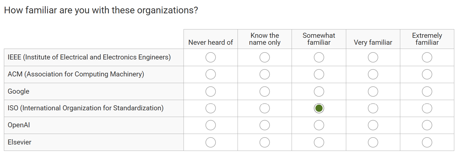Mark IEEE as "Extremely familiar"
The height and width of the screenshot is (157, 459).
pos(427,58)
